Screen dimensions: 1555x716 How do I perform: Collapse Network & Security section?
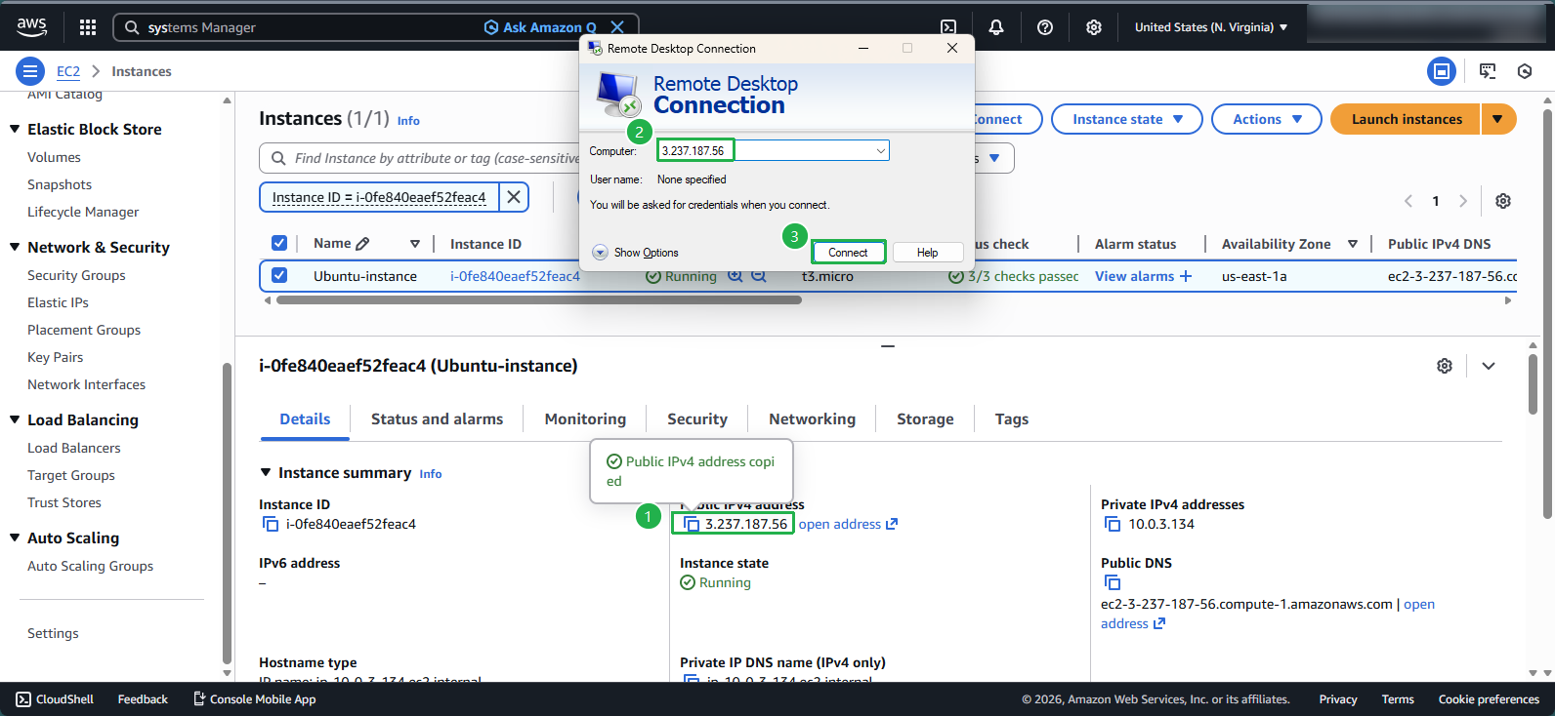pyautogui.click(x=15, y=247)
